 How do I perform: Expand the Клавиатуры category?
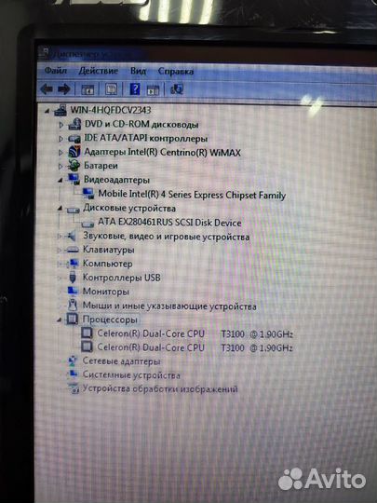60,250
